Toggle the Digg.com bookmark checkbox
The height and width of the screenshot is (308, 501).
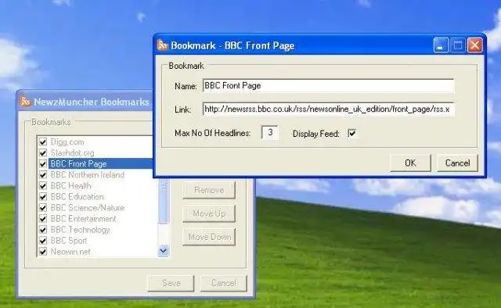click(43, 141)
